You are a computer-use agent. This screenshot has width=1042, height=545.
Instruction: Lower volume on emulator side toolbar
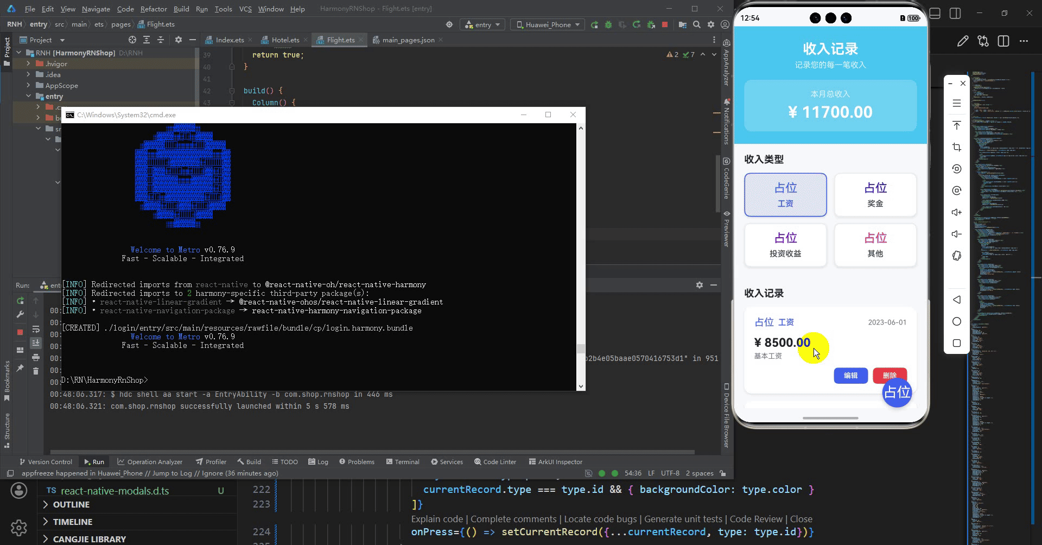point(957,234)
